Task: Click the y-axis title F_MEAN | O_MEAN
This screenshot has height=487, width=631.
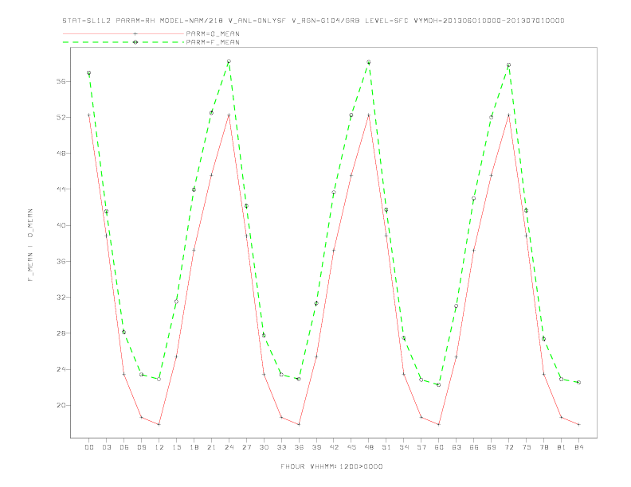Action: point(30,245)
